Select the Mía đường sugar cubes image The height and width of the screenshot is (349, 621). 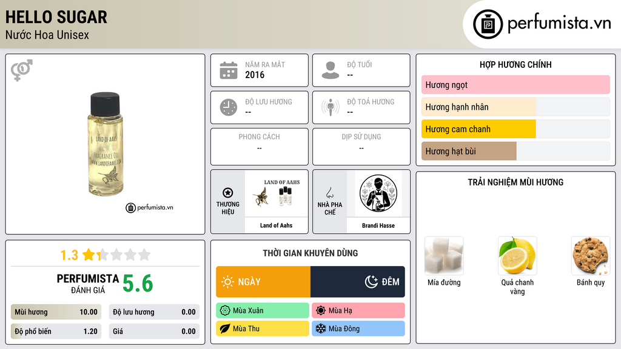click(x=444, y=256)
